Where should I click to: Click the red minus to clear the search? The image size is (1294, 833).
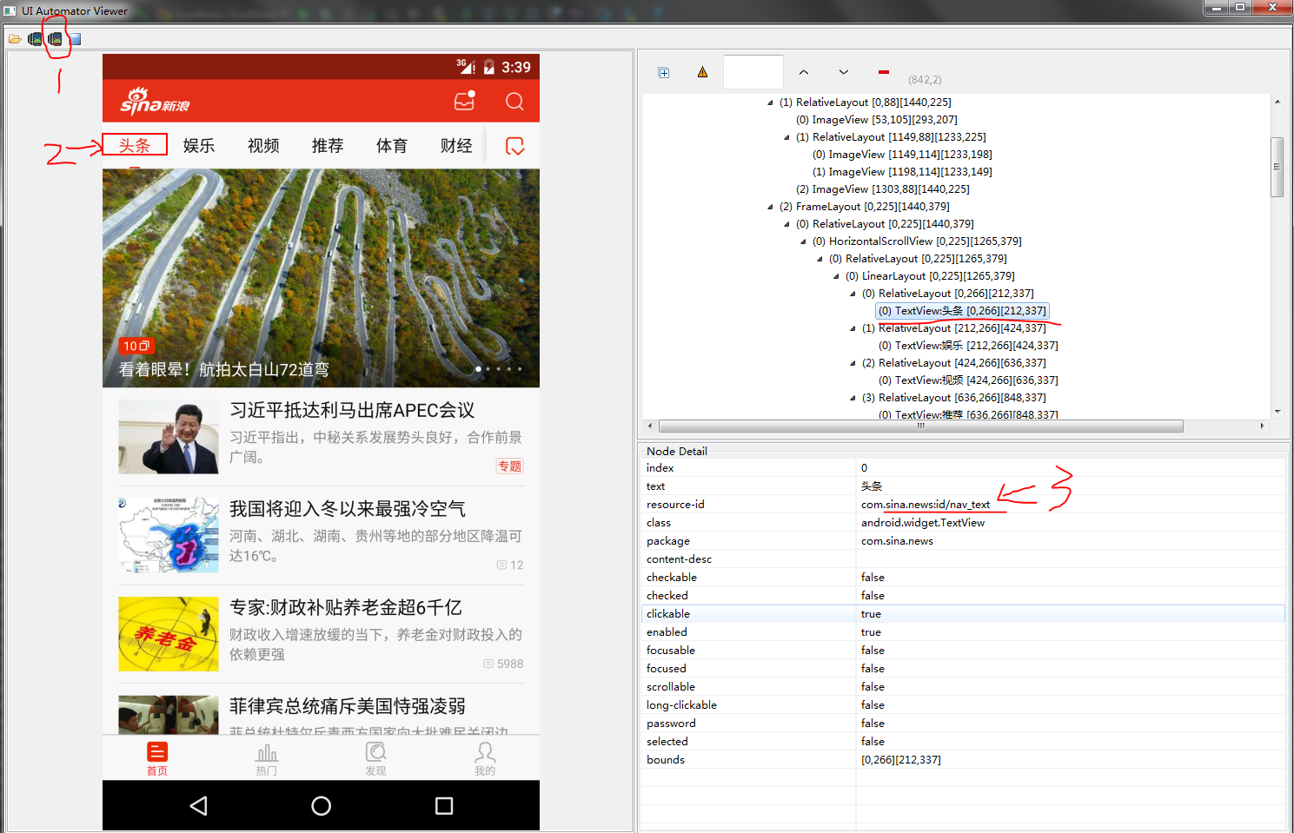883,72
